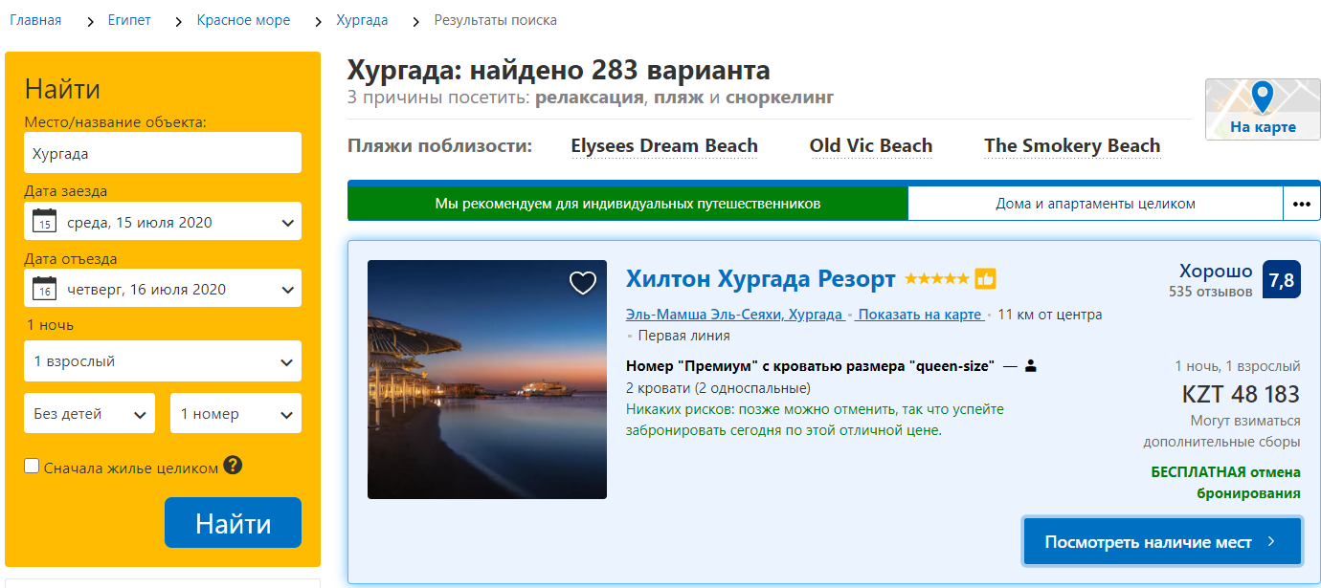
Task: Click the heart wishlist icon on hotel photo
Action: click(582, 283)
